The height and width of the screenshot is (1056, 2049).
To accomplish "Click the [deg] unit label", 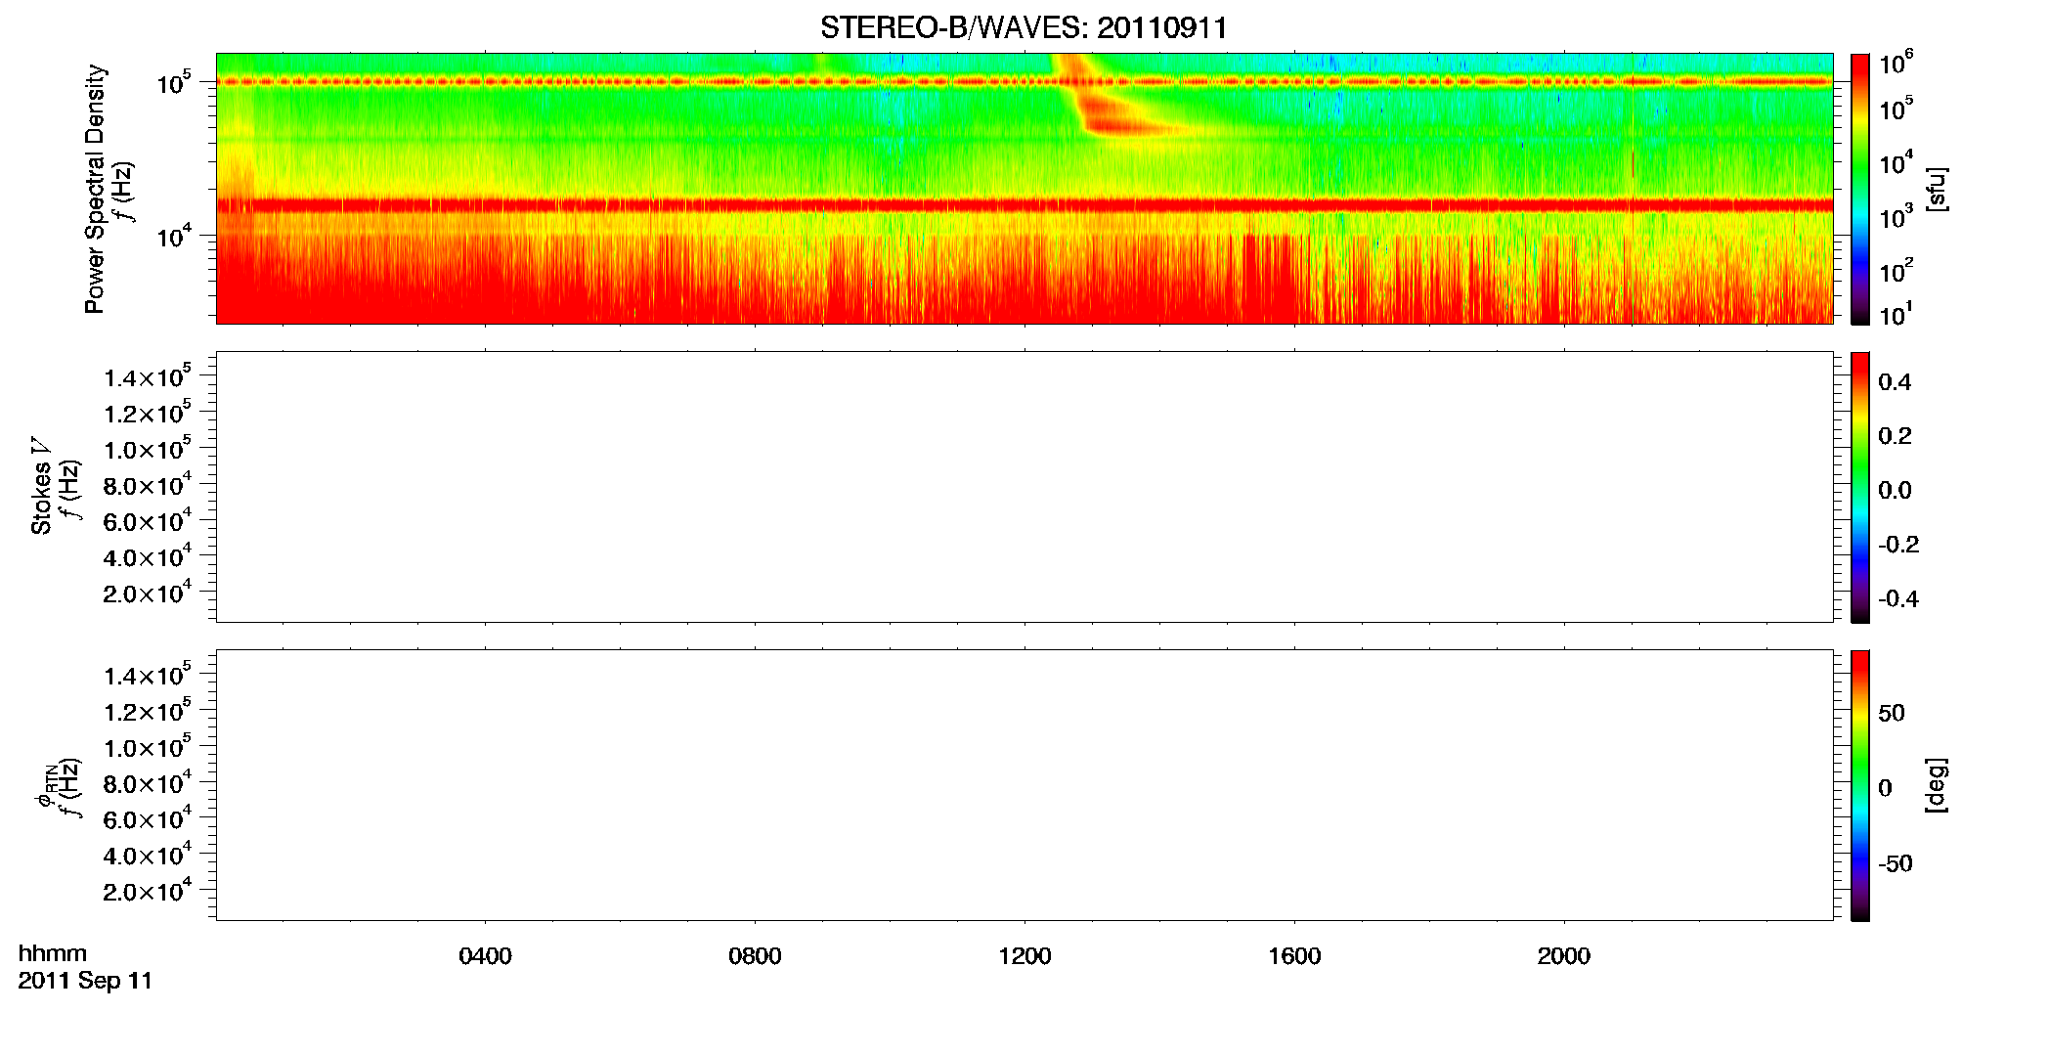I will pyautogui.click(x=1935, y=785).
